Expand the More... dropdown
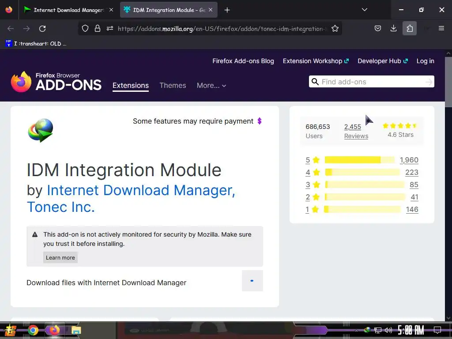452x339 pixels. [x=211, y=86]
